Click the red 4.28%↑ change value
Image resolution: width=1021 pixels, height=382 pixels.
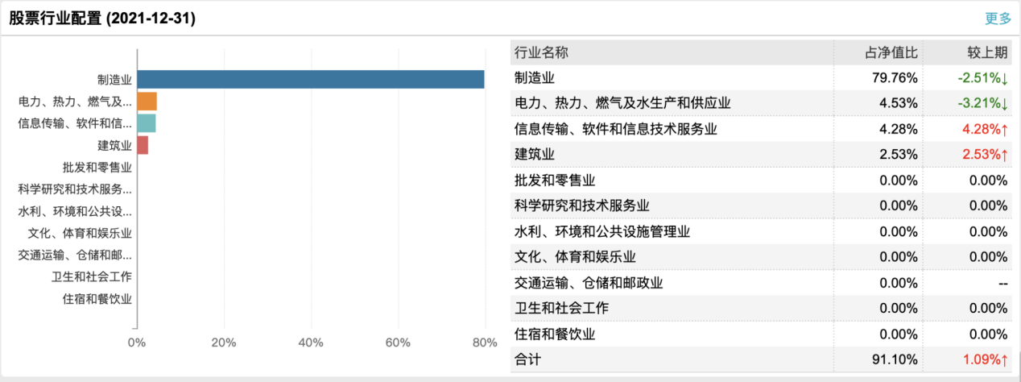coord(982,129)
